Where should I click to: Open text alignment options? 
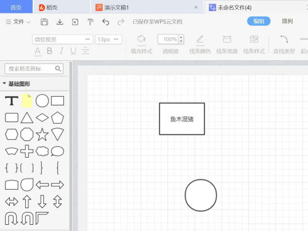point(85,51)
